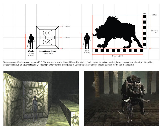
Task: Click the line starting "So each unit is 128 cm"
Action: coord(69,65)
